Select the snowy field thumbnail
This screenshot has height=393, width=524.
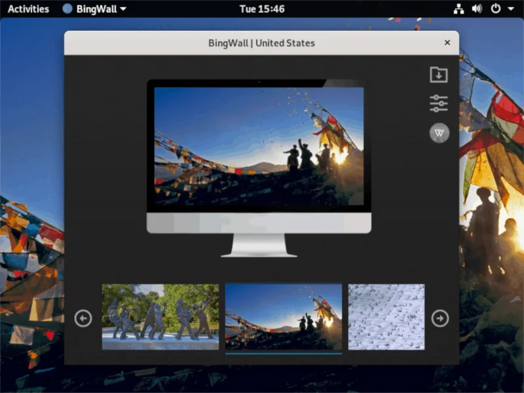click(x=386, y=317)
